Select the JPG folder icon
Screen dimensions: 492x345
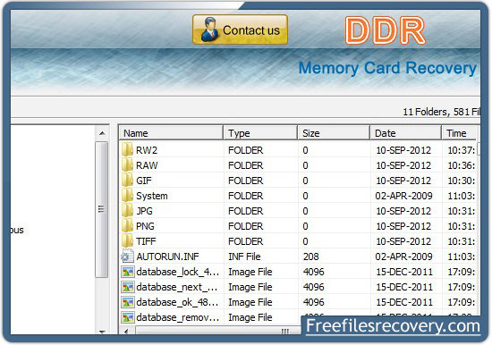tap(127, 211)
